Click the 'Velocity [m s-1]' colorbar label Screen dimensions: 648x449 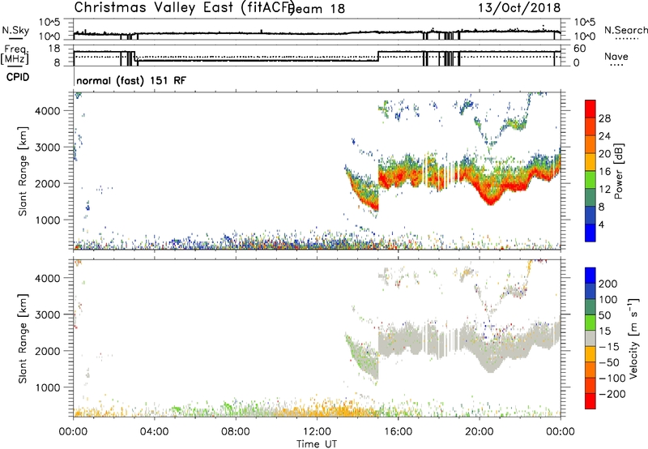tap(633, 338)
